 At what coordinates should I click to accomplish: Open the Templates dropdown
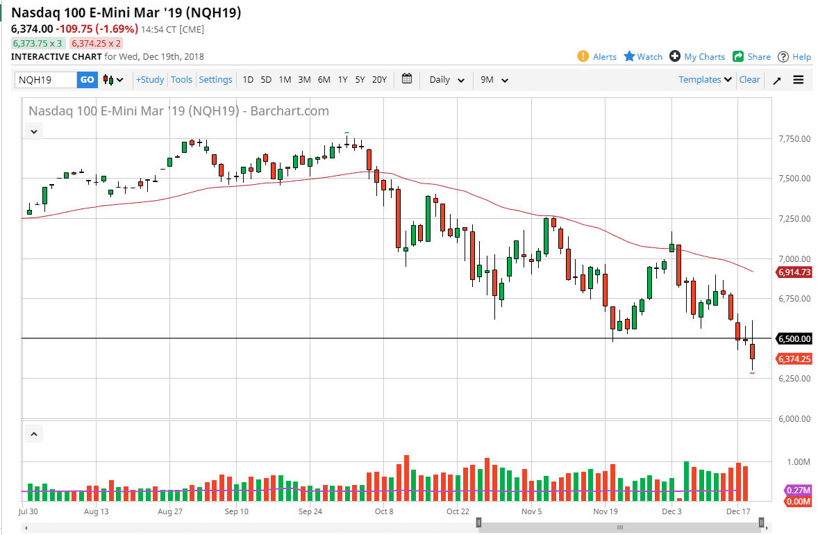click(x=704, y=79)
